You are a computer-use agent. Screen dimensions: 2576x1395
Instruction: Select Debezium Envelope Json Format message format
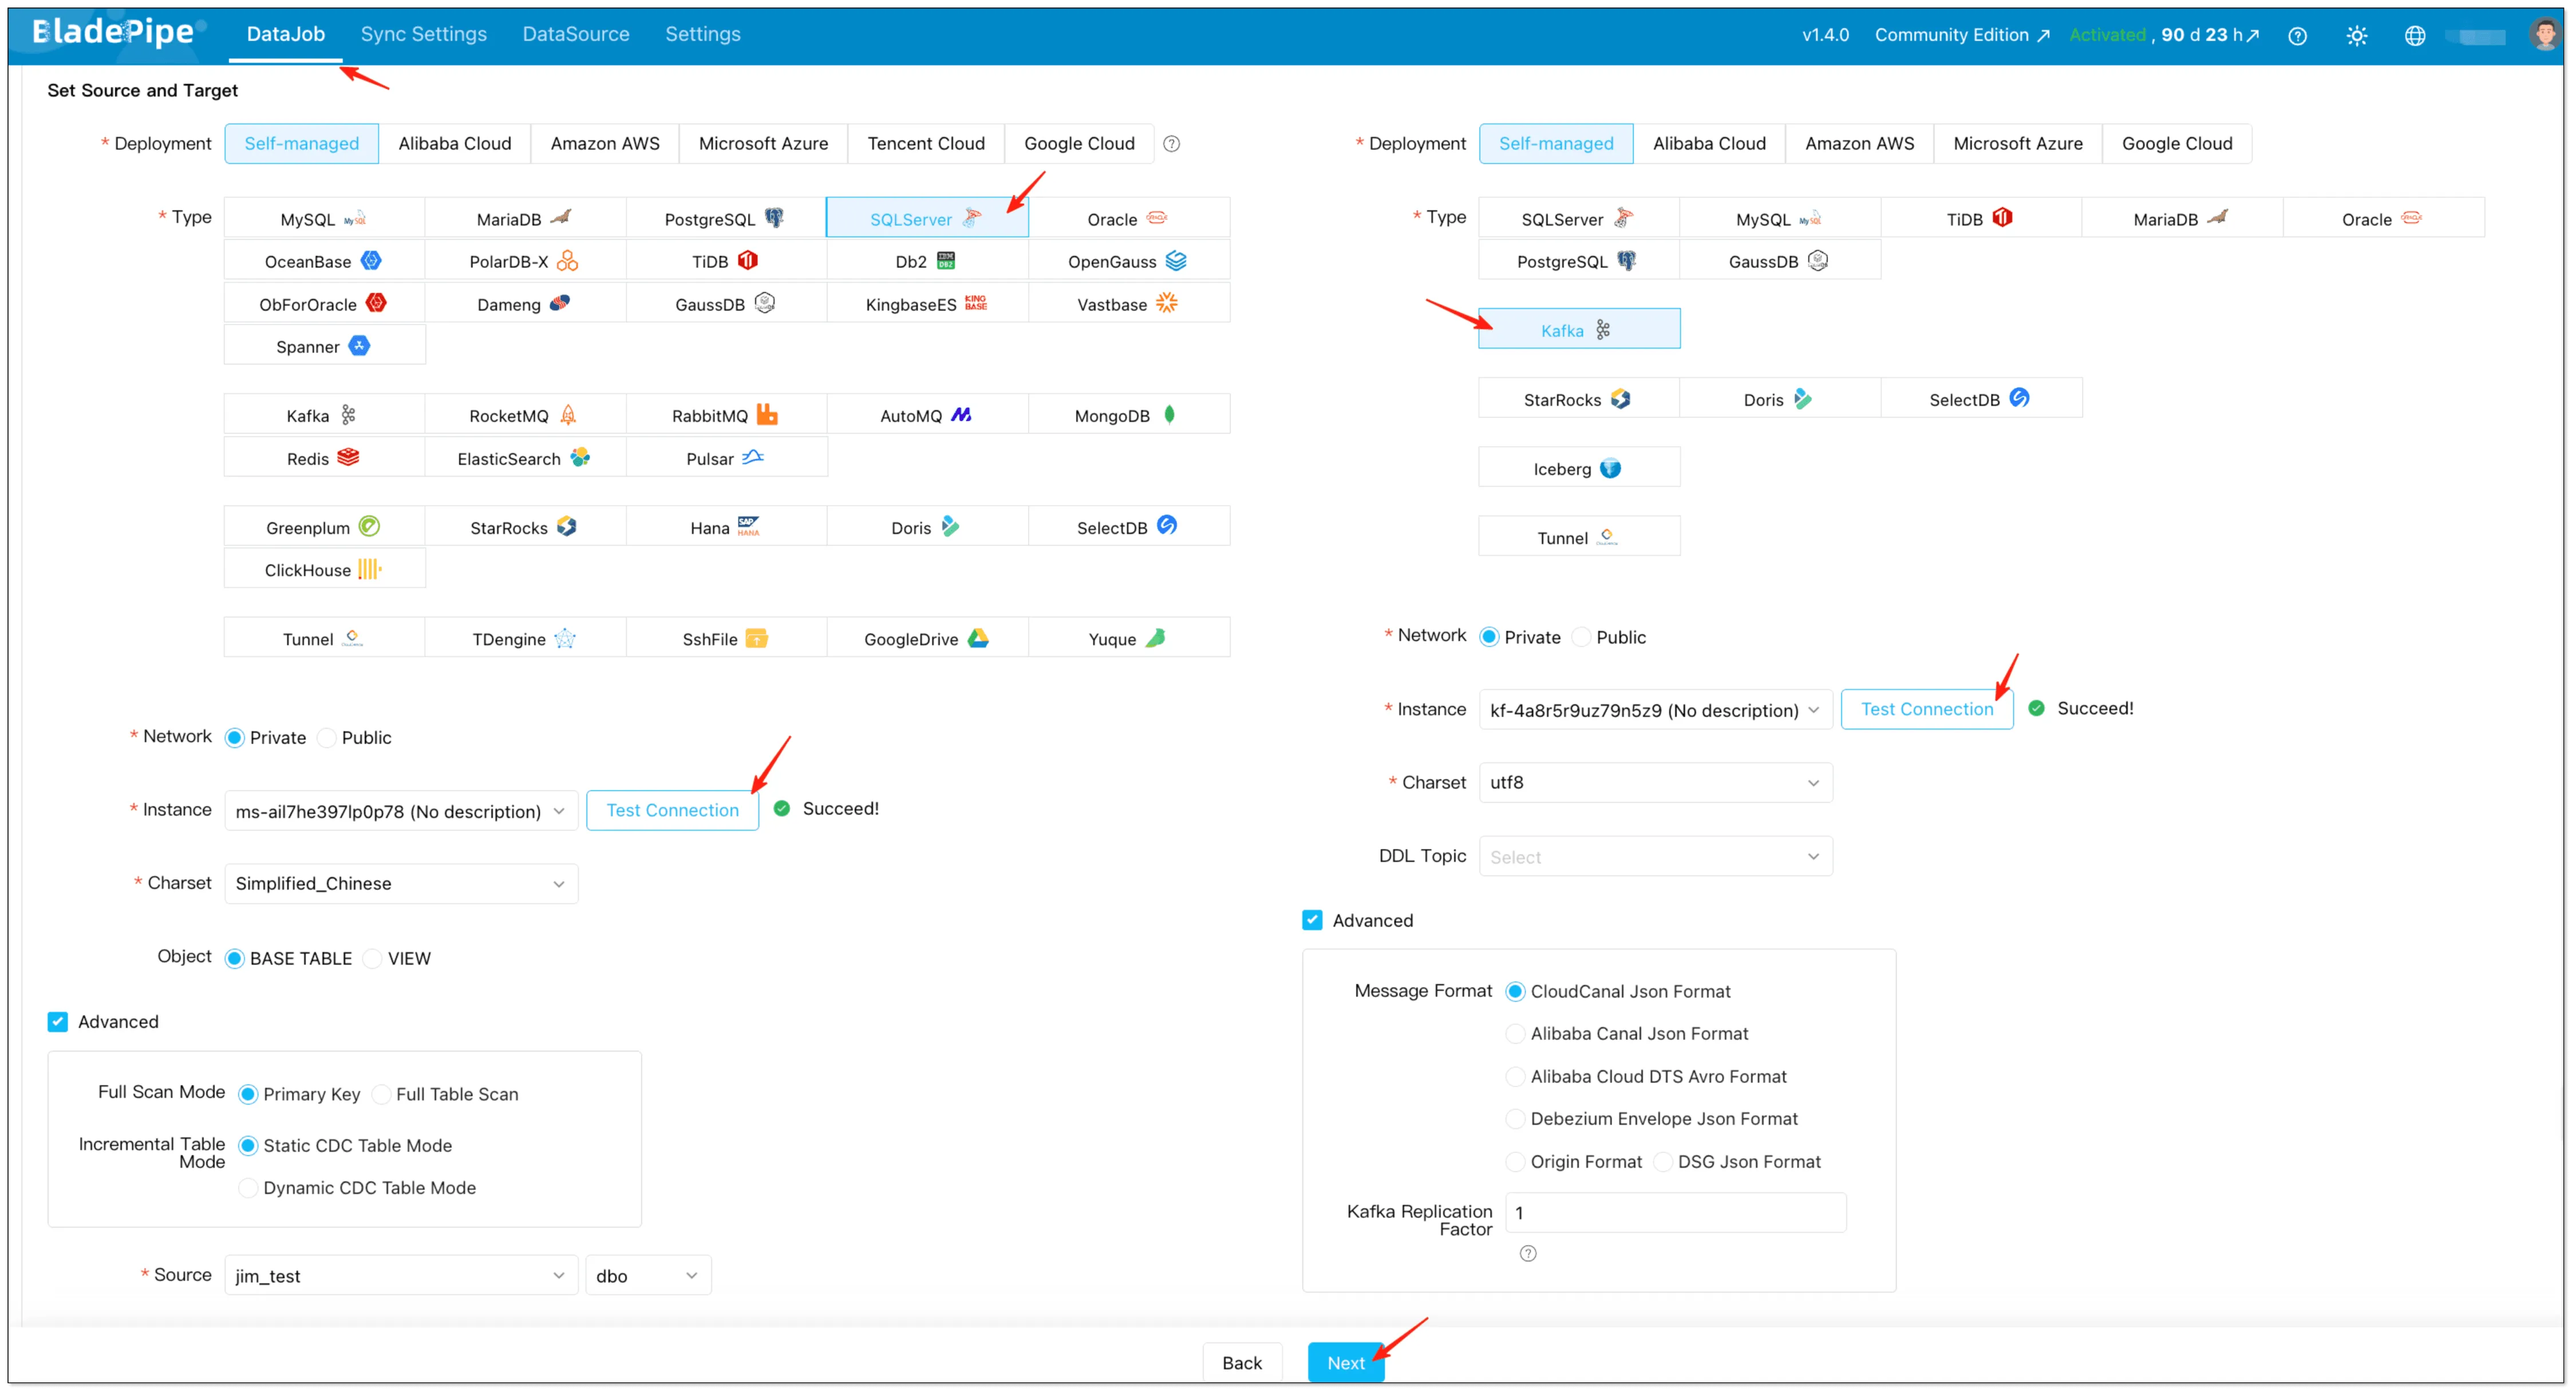point(1516,1118)
